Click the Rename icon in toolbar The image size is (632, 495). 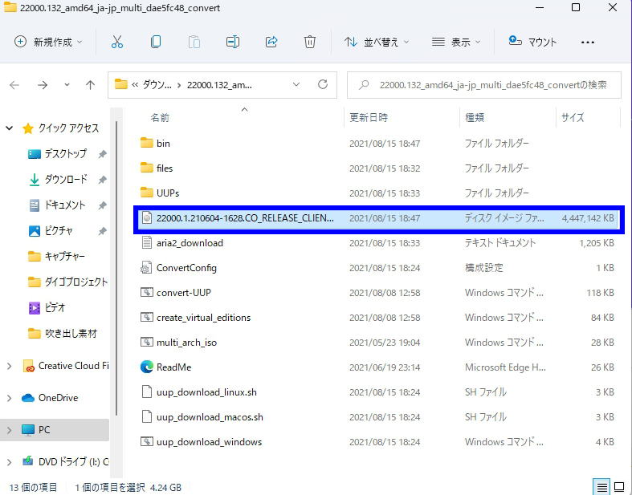(233, 42)
